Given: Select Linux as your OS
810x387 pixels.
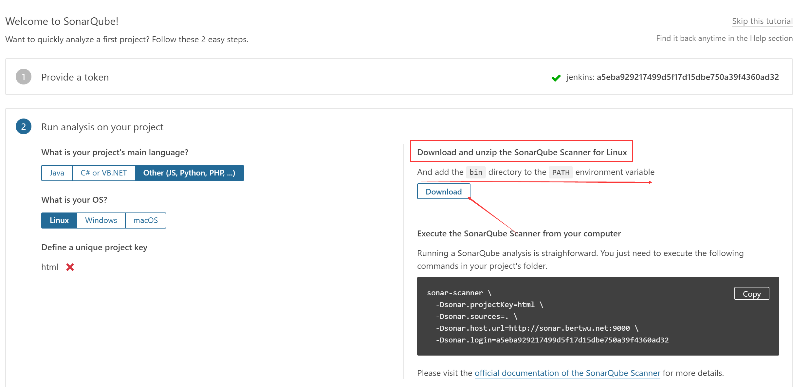Looking at the screenshot, I should coord(59,220).
